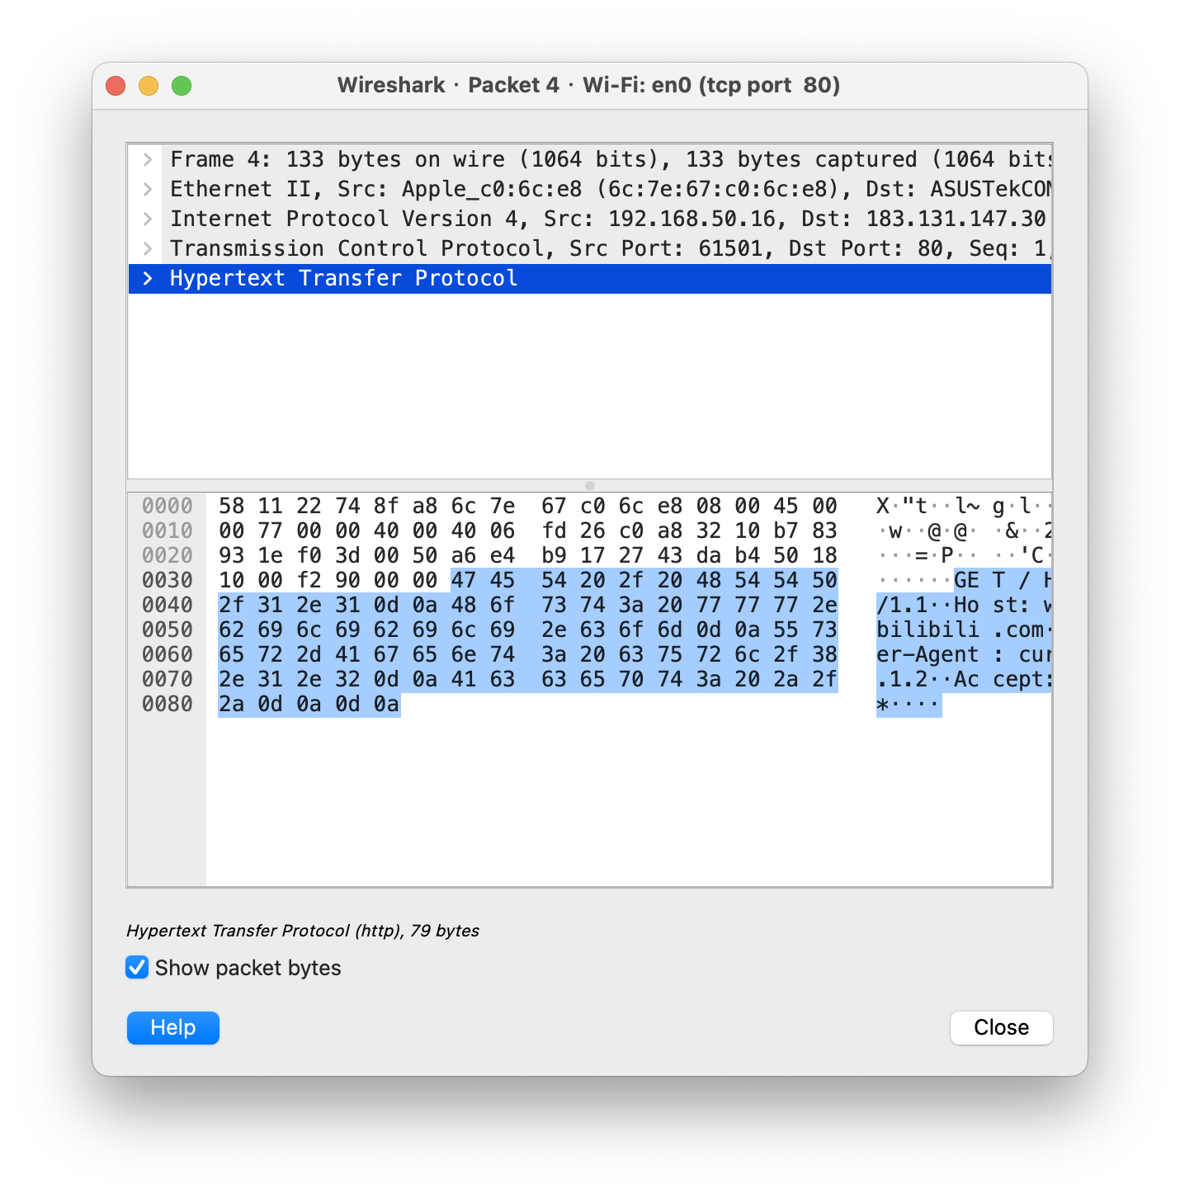
Task: Minimize window with yellow traffic light
Action: click(149, 86)
